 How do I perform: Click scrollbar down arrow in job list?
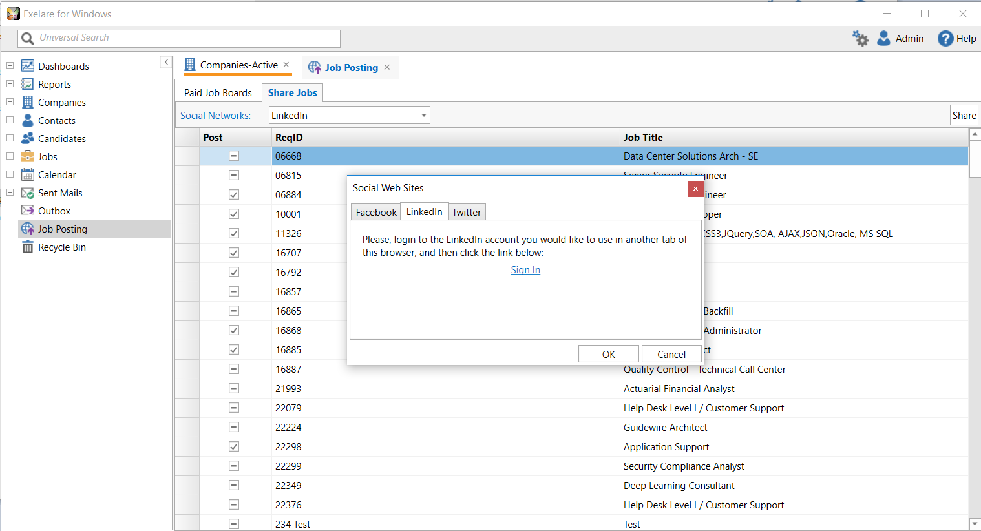(975, 524)
